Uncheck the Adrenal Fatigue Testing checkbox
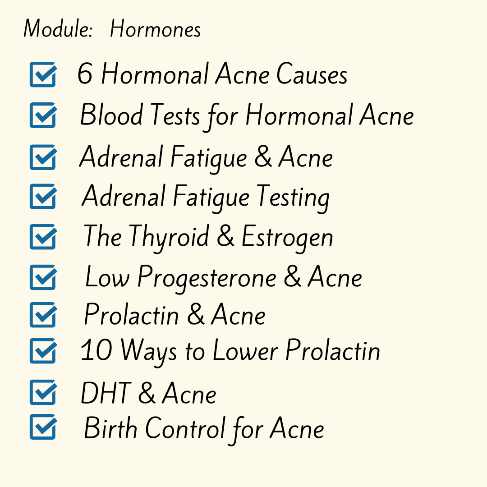This screenshot has width=487, height=487. click(x=43, y=196)
